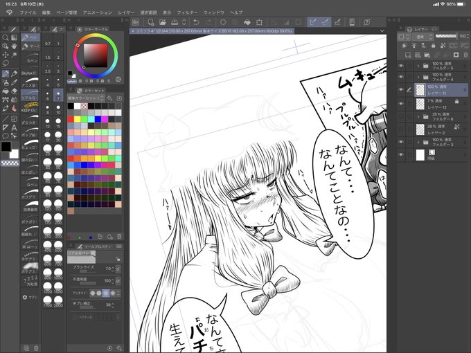
Task: Select the straight Line figure tool
Action: tap(5, 119)
